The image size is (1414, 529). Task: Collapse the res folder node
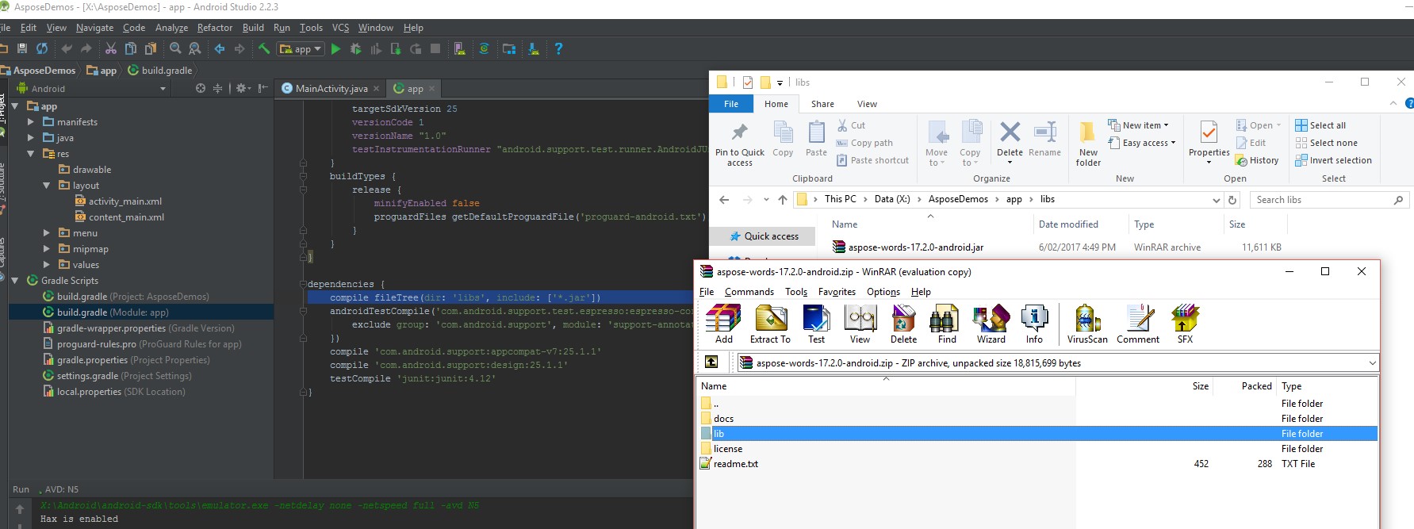point(31,153)
